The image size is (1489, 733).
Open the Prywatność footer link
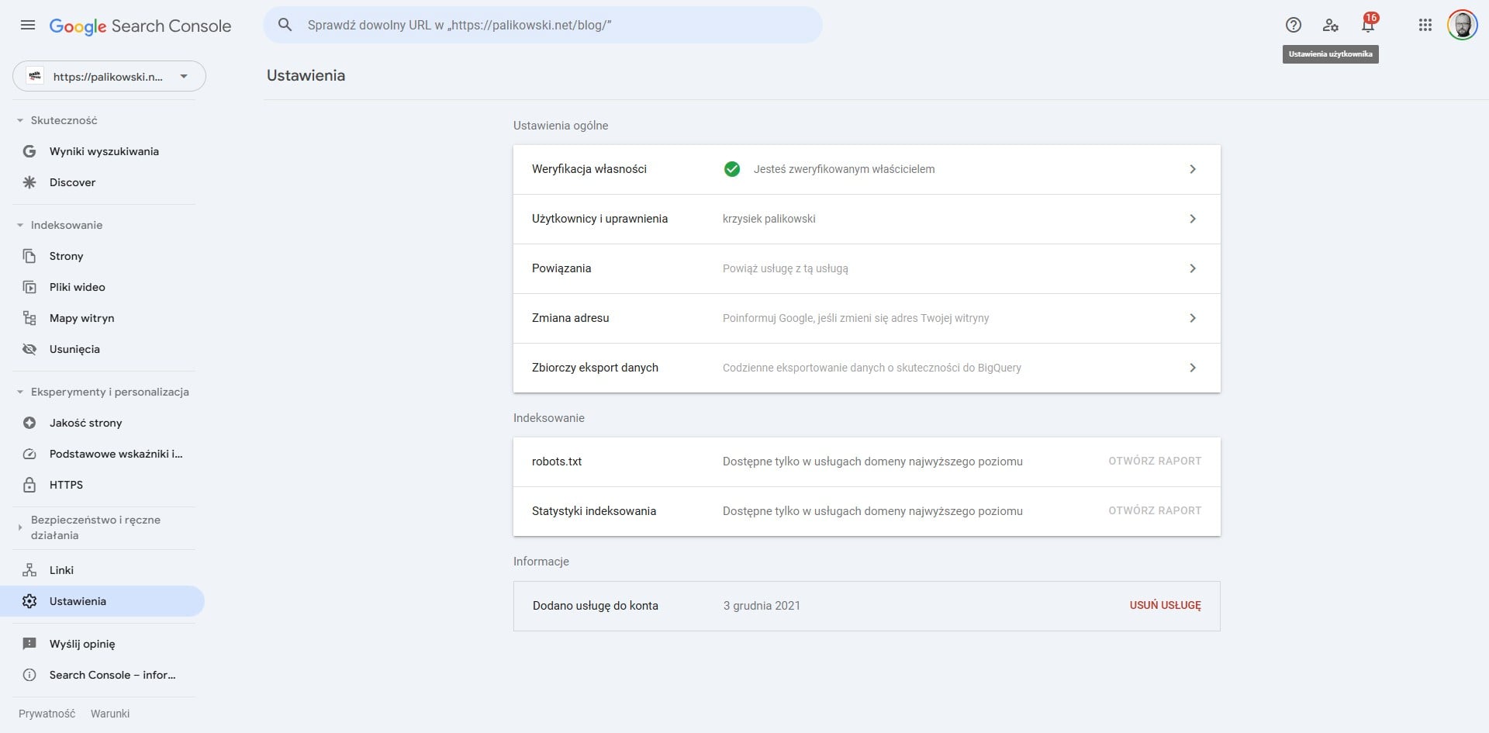click(47, 714)
